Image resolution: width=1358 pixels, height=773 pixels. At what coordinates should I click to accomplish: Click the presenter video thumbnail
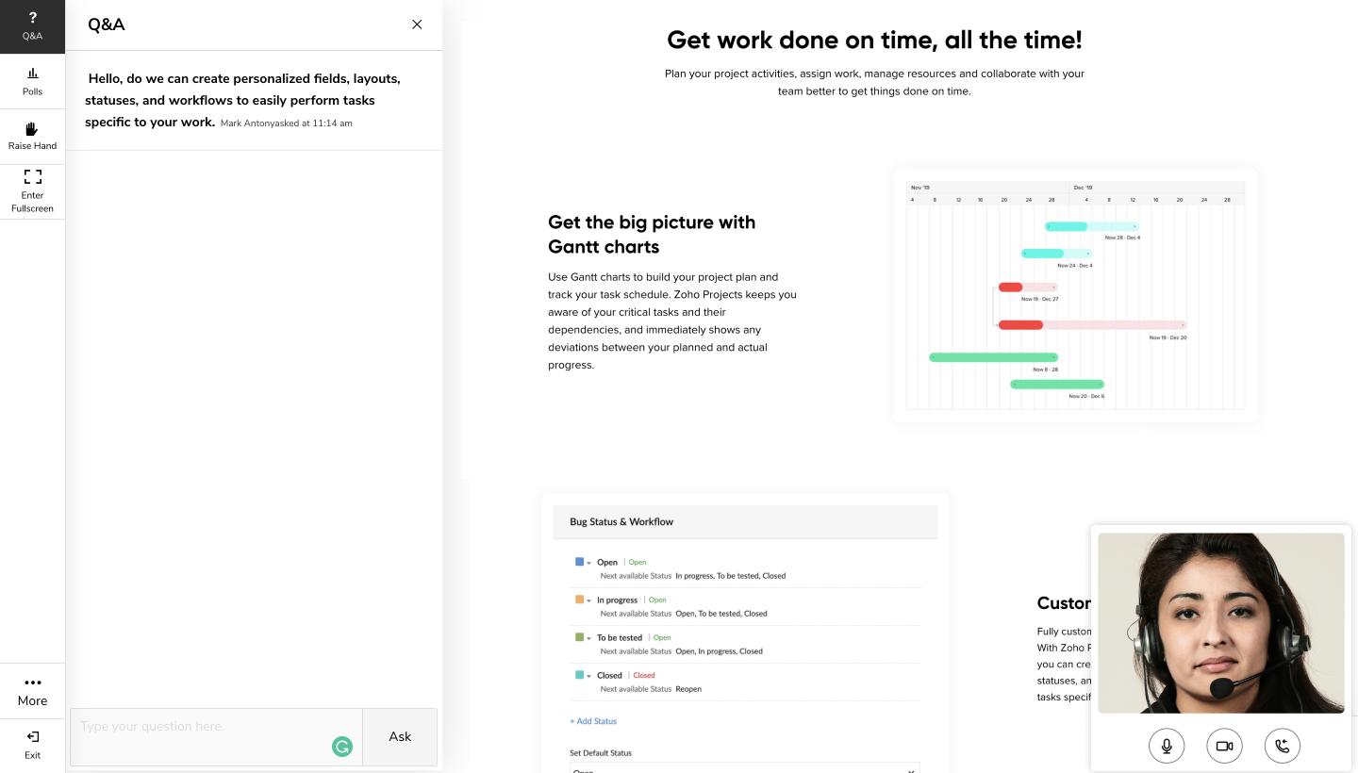pos(1221,623)
